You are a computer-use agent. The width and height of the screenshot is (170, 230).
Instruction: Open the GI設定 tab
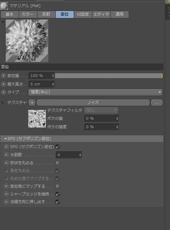[x=83, y=14]
